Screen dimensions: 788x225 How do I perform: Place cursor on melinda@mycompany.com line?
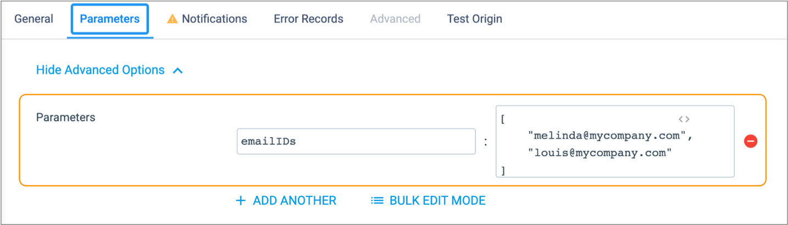point(610,136)
